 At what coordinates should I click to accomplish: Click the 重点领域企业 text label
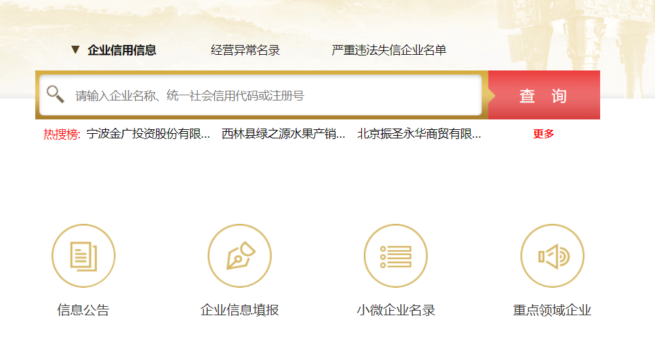click(552, 310)
